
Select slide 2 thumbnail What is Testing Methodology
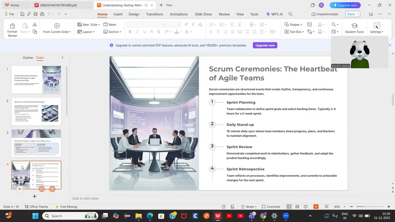(36, 112)
